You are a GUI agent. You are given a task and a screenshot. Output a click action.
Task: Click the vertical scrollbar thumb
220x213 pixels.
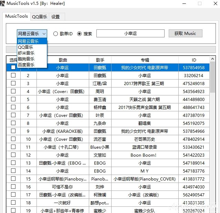[212, 77]
